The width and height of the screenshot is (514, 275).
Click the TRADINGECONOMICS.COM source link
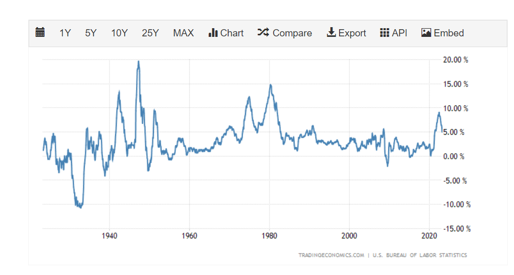coord(331,256)
